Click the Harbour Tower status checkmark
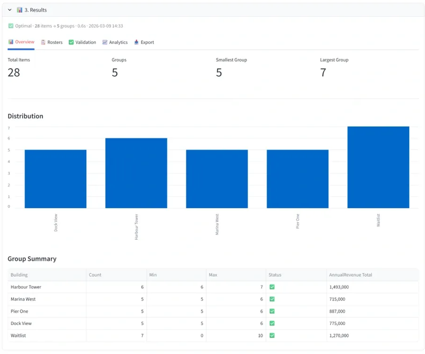425x354 pixels. click(x=272, y=287)
